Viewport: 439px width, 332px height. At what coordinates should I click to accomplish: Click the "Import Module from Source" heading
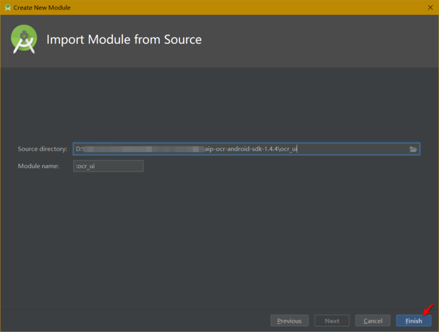pyautogui.click(x=124, y=40)
